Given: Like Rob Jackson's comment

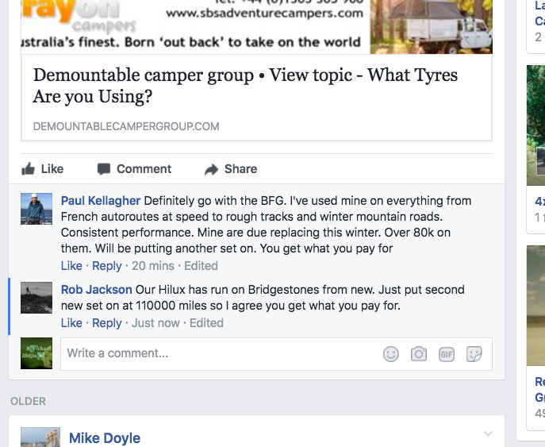Looking at the screenshot, I should [x=71, y=323].
